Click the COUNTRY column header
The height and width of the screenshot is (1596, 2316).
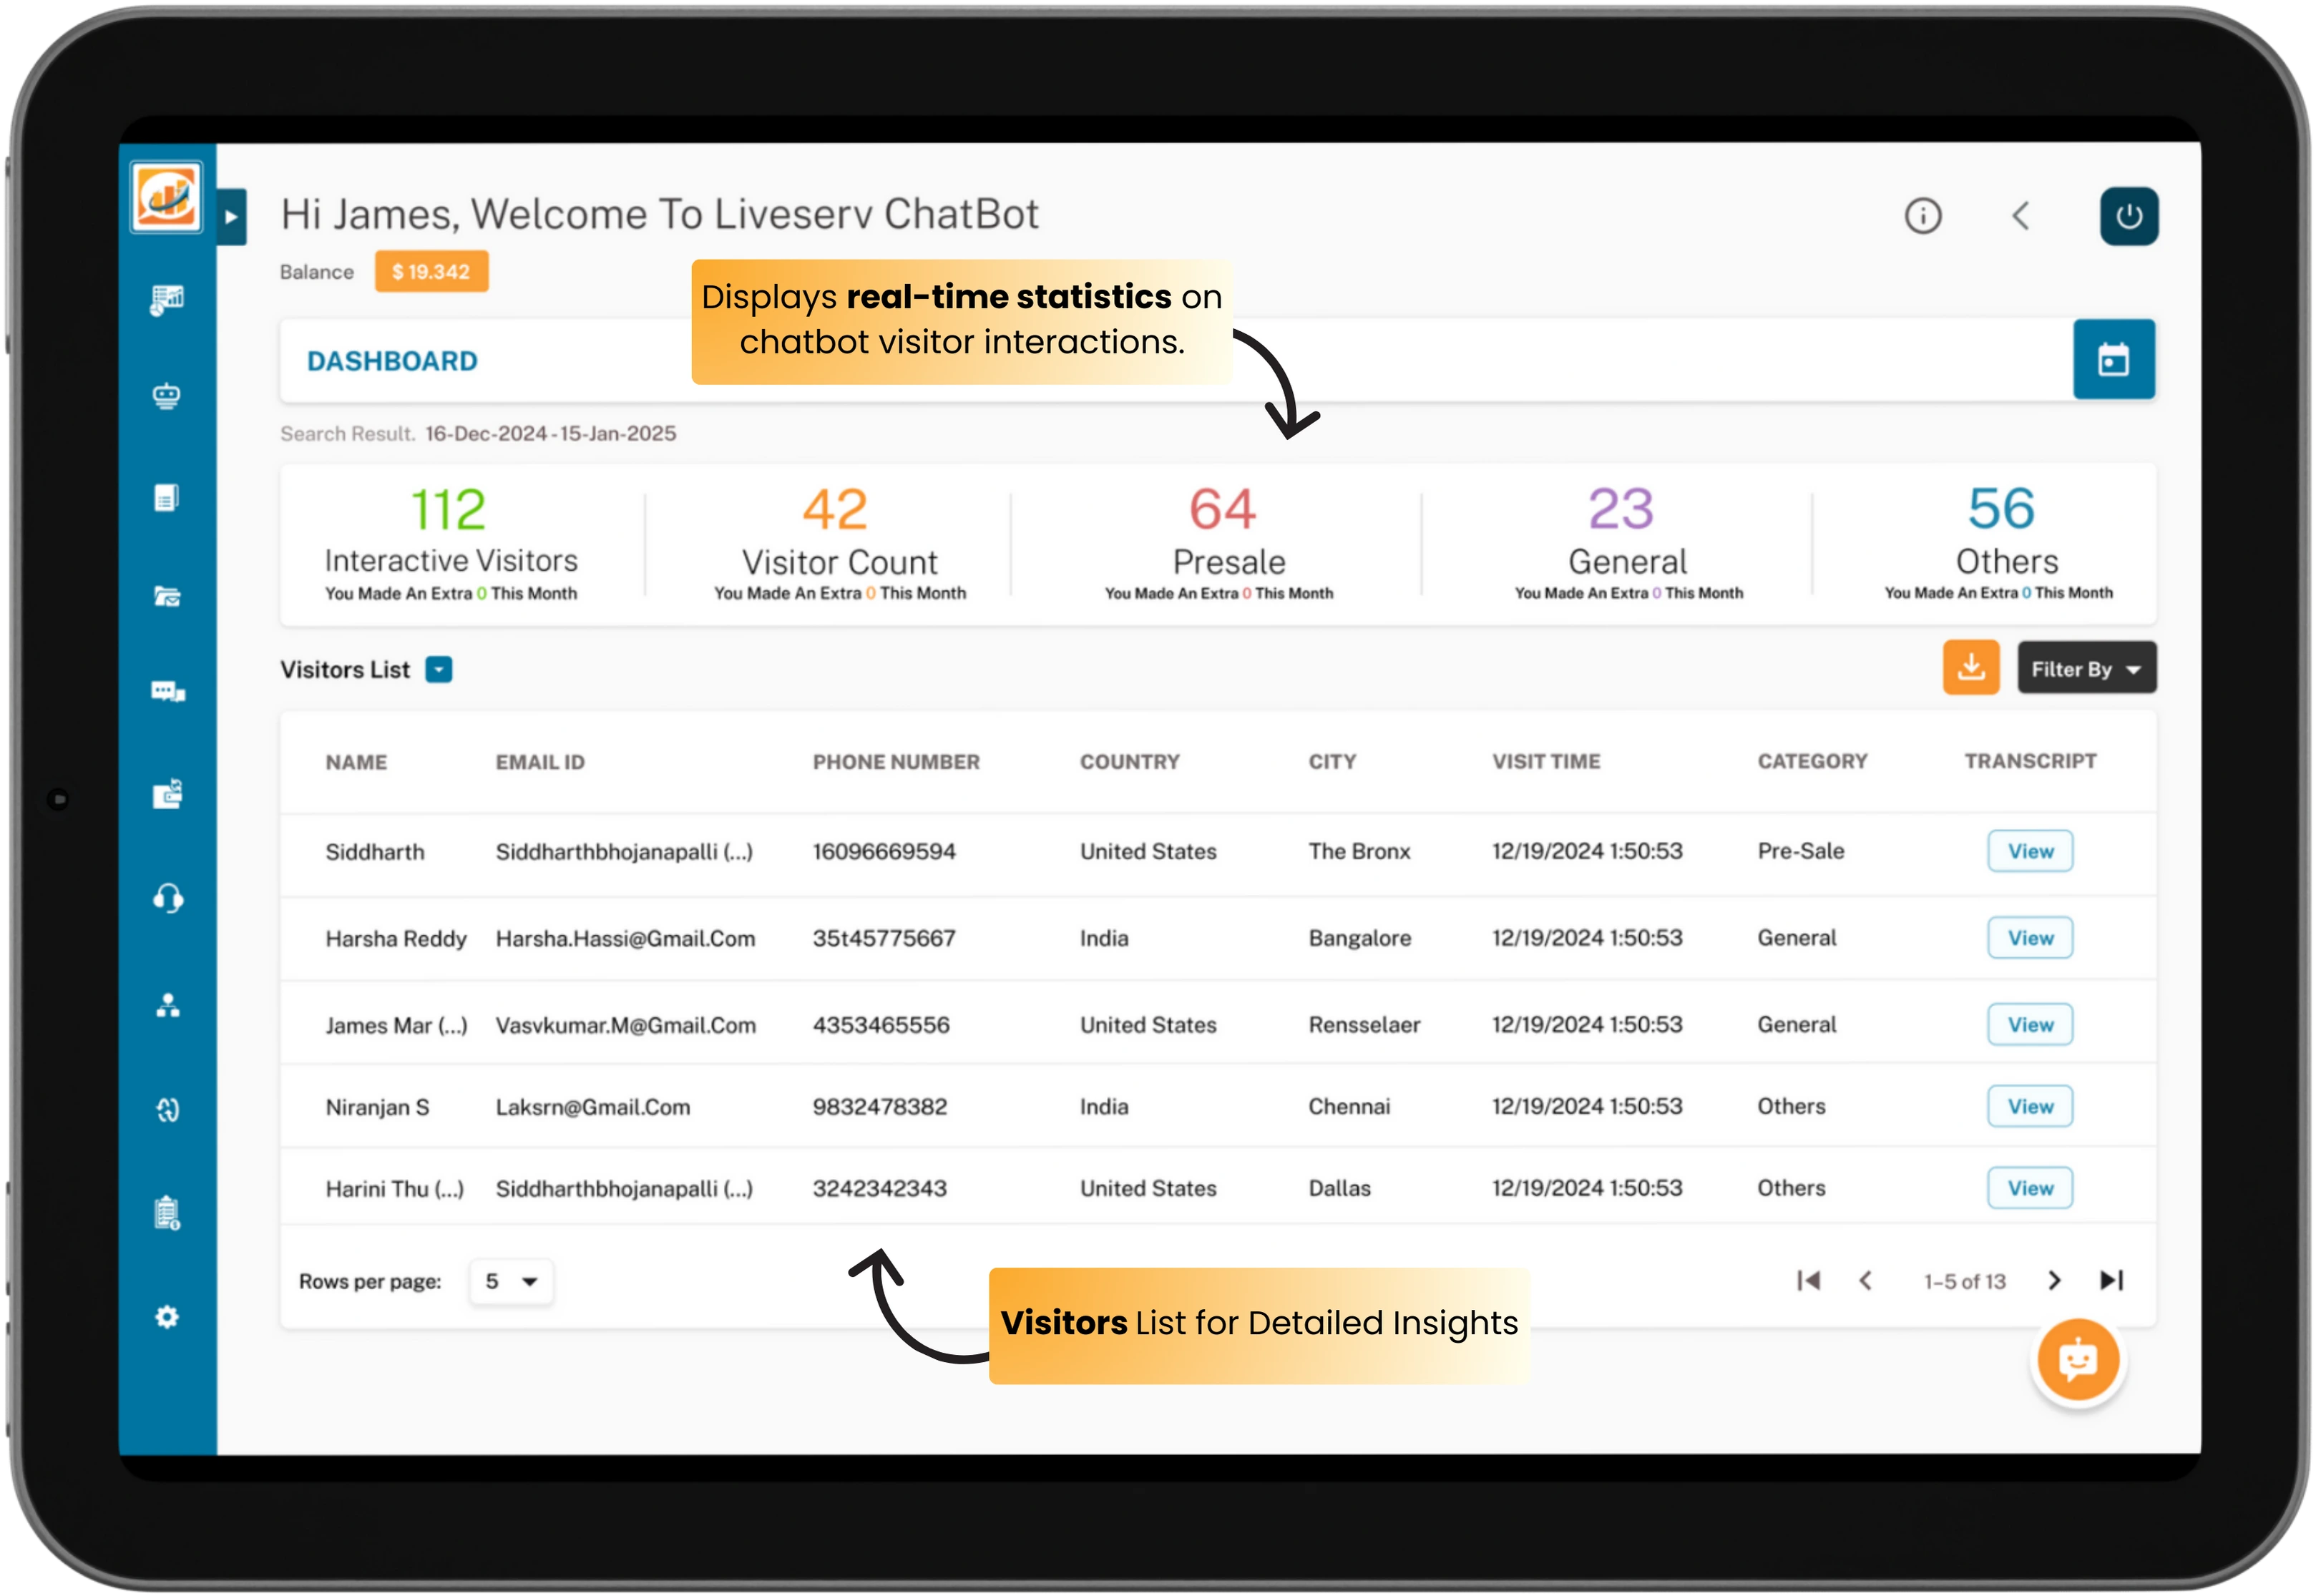(x=1130, y=762)
